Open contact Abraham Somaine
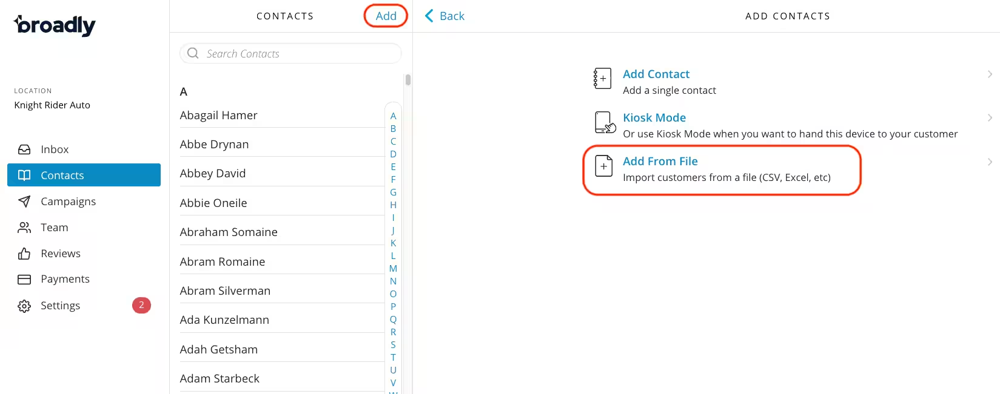Image resolution: width=1000 pixels, height=394 pixels. click(229, 232)
